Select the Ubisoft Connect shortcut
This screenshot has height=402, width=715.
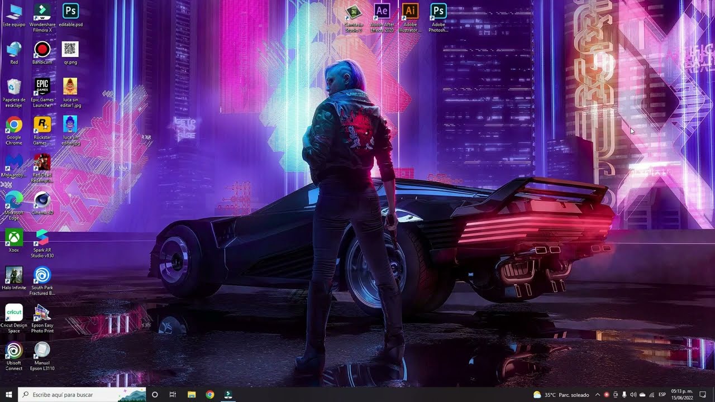coord(14,356)
